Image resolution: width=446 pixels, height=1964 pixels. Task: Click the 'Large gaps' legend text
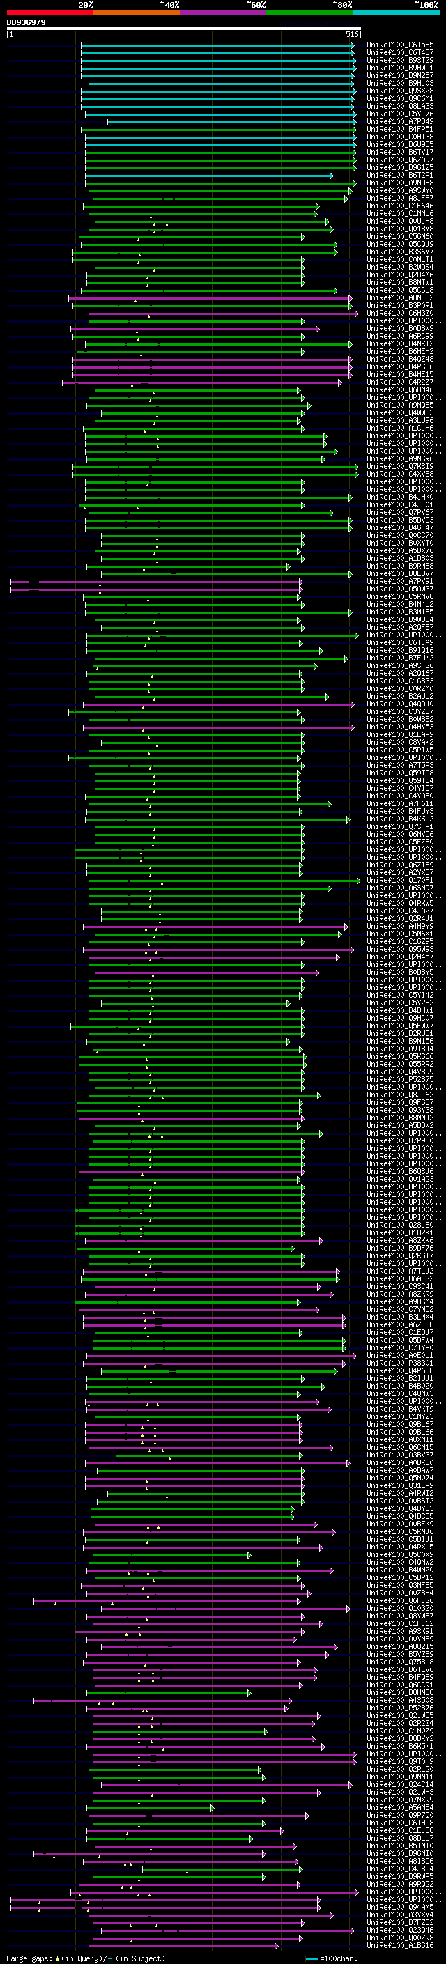coord(30,1958)
